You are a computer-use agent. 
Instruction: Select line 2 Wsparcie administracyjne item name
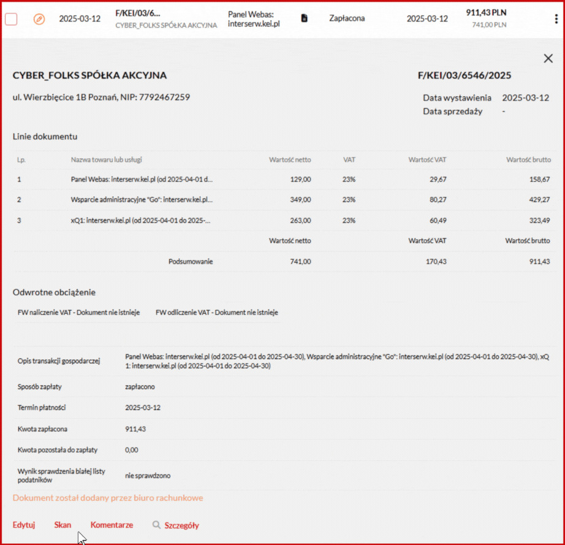coord(142,199)
